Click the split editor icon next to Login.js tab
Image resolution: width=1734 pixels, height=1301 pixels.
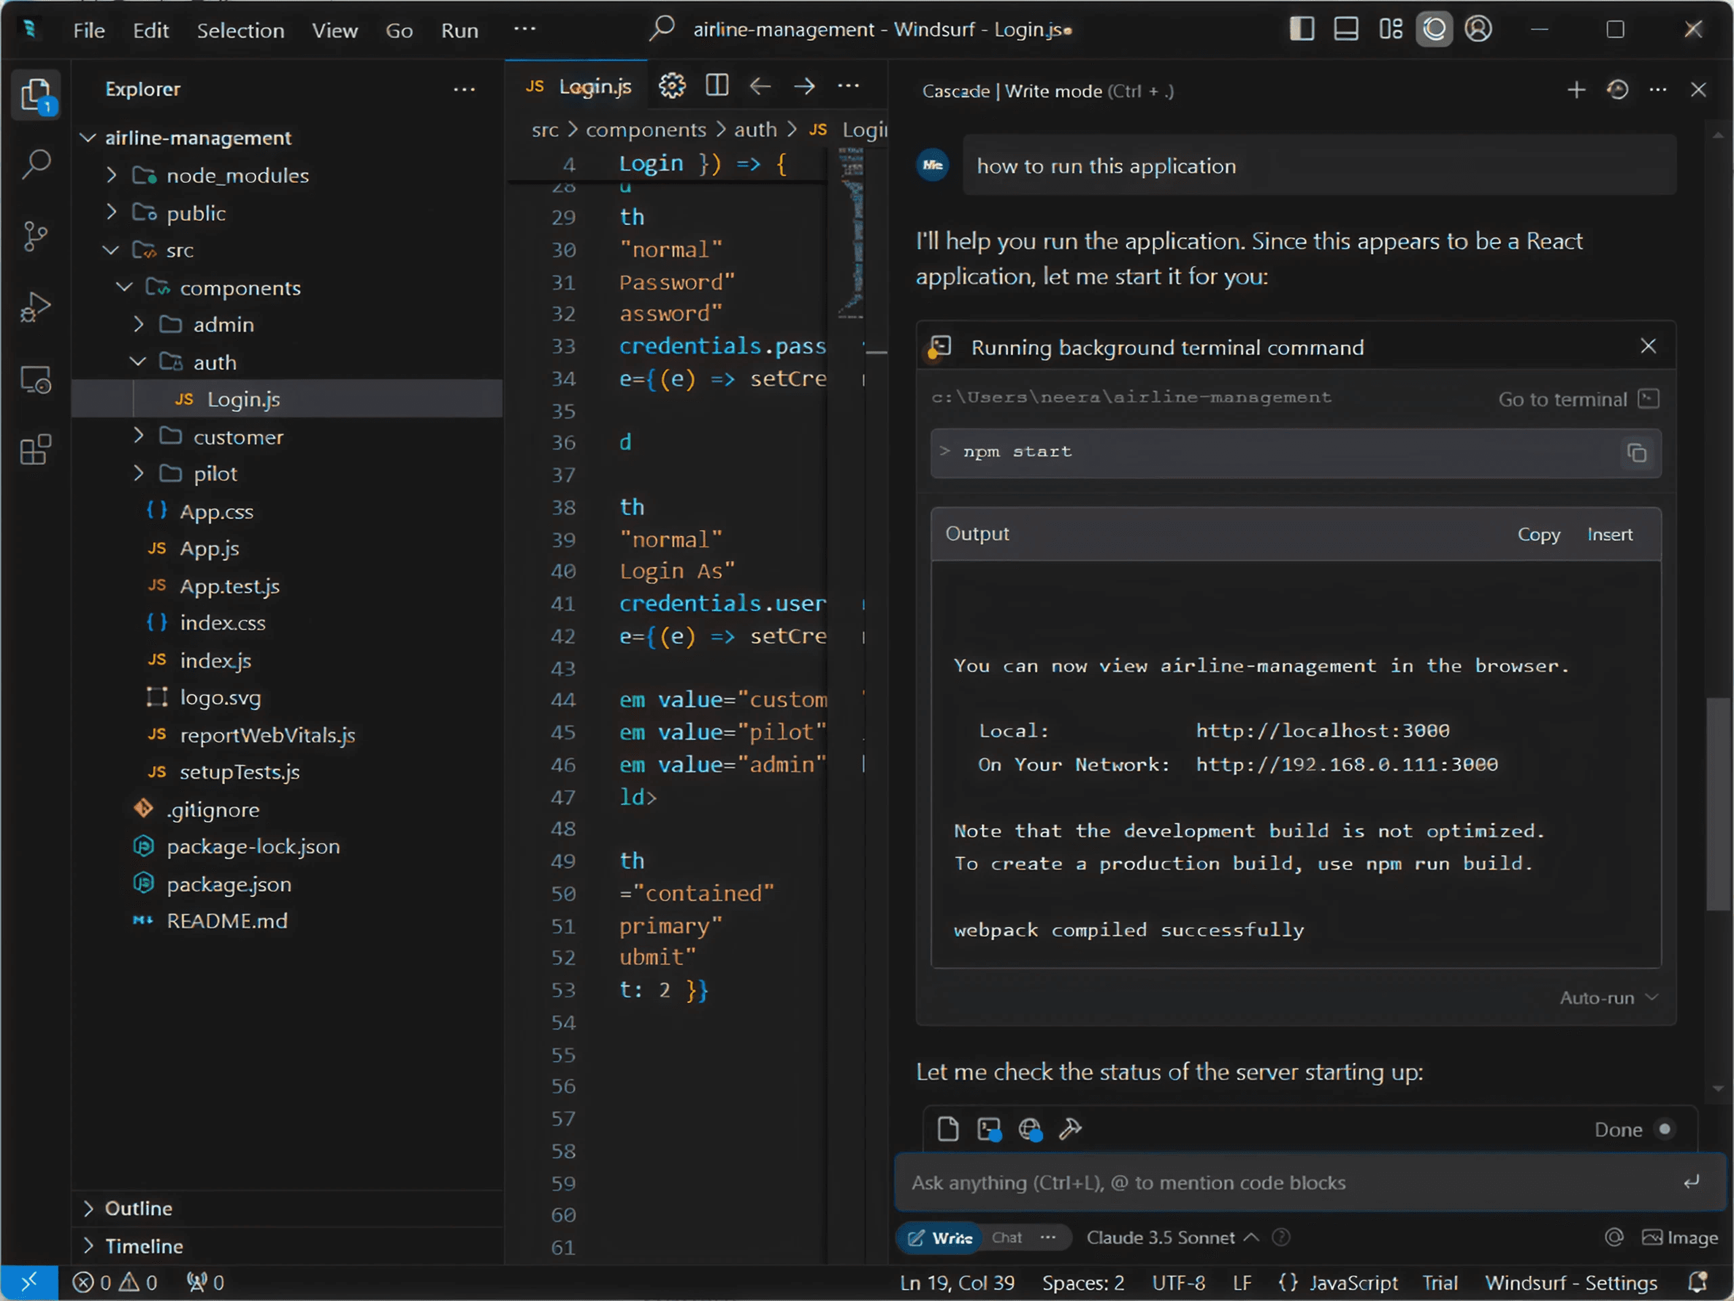pyautogui.click(x=717, y=85)
